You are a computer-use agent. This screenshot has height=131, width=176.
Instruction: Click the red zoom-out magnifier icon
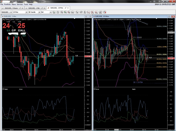click(x=69, y=12)
